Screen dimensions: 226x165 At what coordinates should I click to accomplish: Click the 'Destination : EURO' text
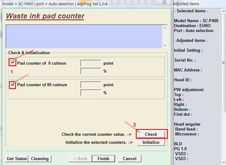(x=192, y=26)
